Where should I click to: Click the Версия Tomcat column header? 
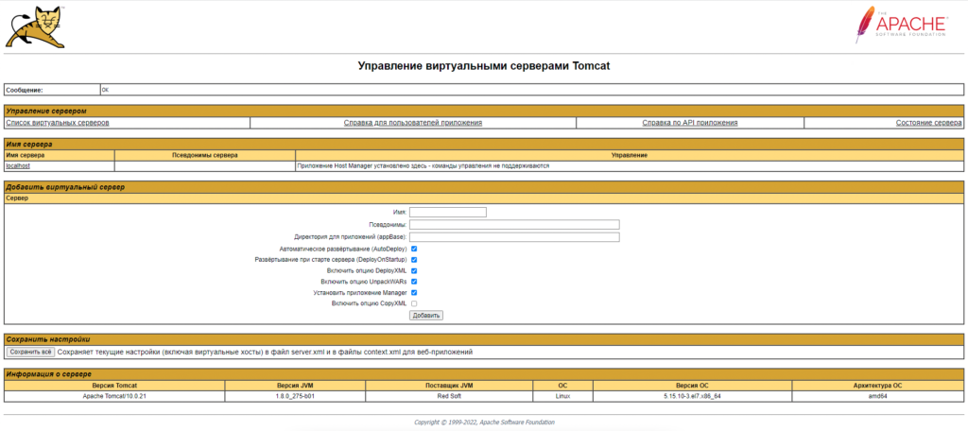[114, 386]
